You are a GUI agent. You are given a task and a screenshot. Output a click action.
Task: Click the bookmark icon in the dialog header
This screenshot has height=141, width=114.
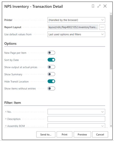click(93, 6)
